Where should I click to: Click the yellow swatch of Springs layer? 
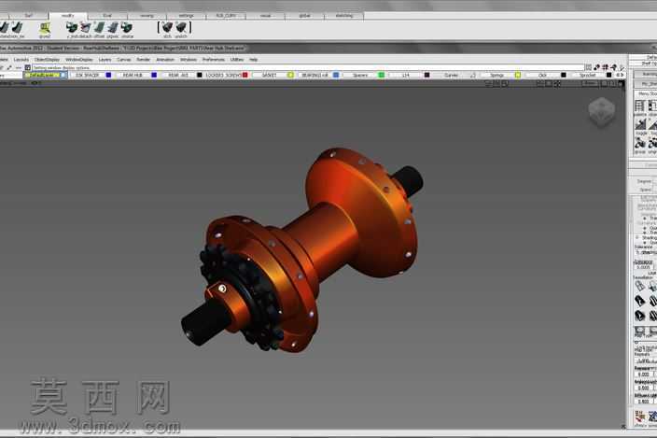pos(518,75)
